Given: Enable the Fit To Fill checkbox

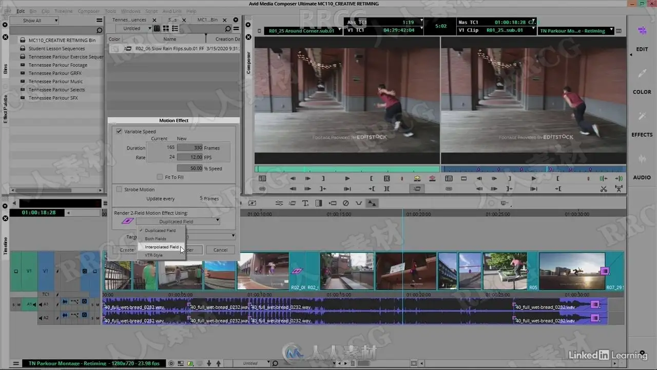Looking at the screenshot, I should [160, 177].
